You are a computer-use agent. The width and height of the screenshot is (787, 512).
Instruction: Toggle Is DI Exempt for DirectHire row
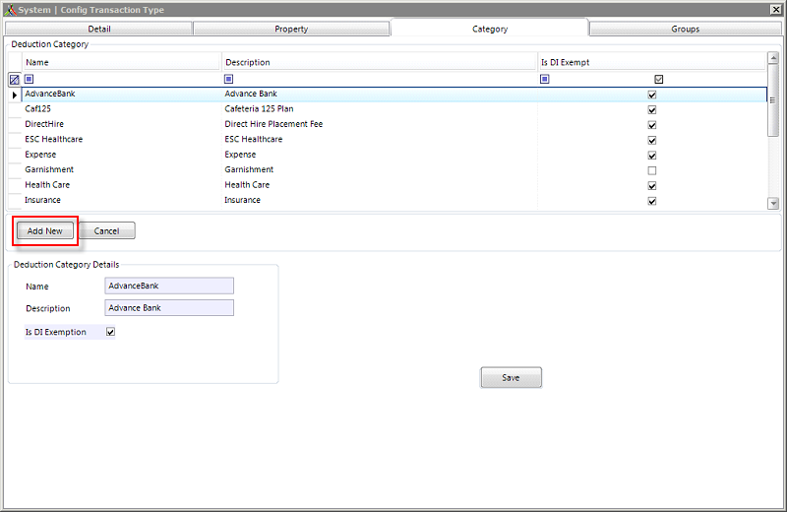(652, 125)
